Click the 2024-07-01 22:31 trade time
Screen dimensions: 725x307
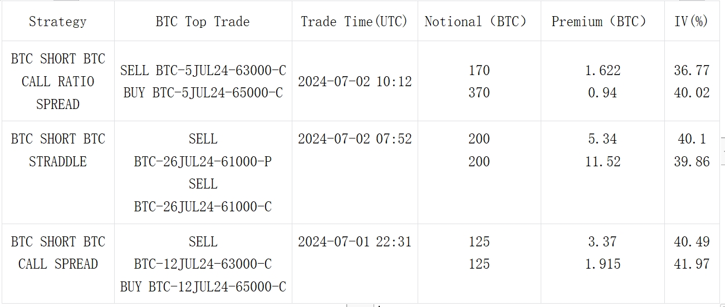pos(355,241)
